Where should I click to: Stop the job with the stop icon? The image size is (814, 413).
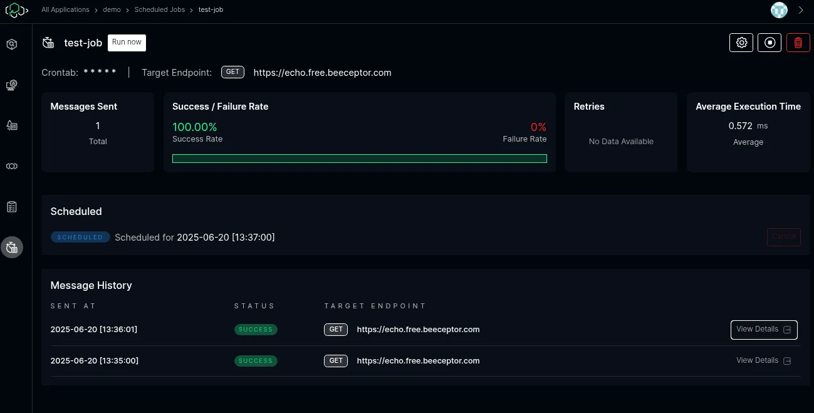coord(770,43)
